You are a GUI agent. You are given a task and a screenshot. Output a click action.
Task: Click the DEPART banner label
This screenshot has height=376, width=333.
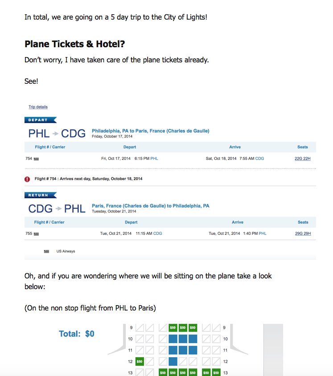(40, 120)
